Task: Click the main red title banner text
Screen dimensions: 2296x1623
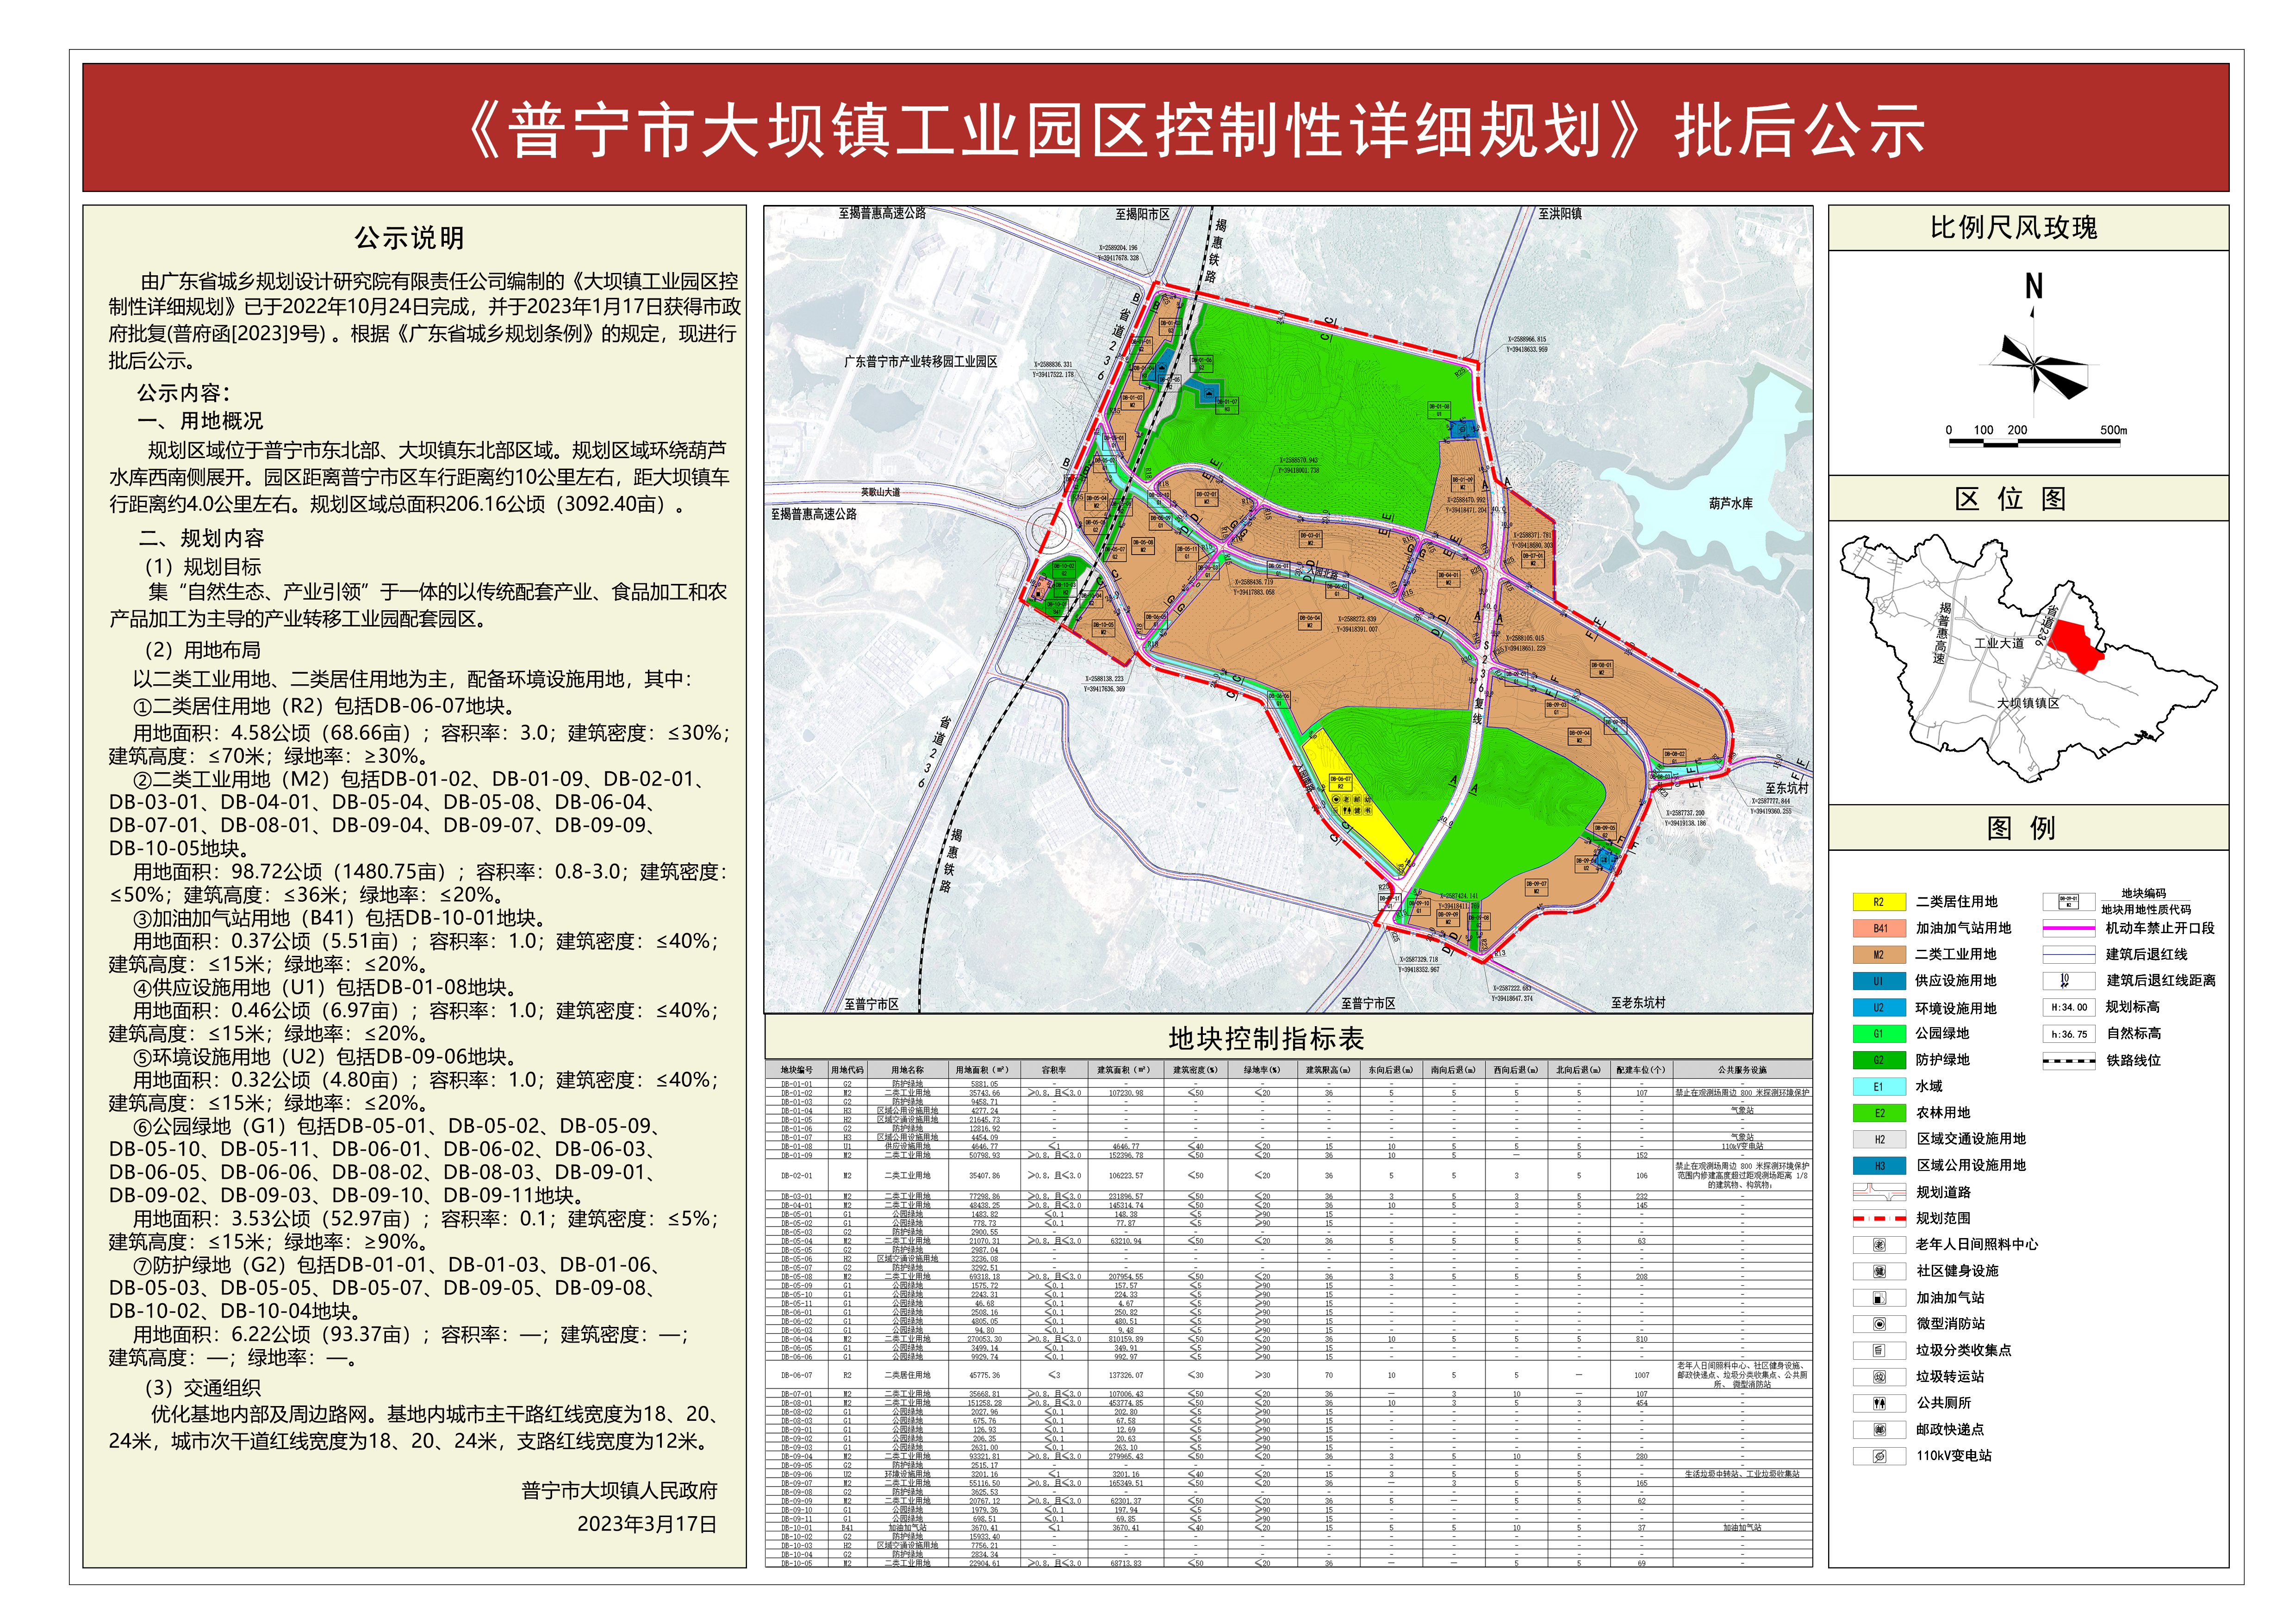Action: point(1196,130)
